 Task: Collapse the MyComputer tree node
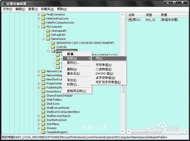(x=39, y=27)
